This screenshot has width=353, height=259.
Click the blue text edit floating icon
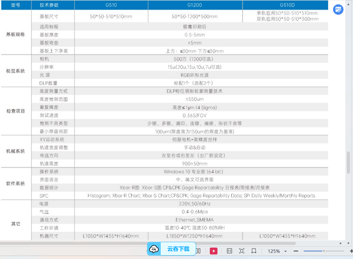338,10
